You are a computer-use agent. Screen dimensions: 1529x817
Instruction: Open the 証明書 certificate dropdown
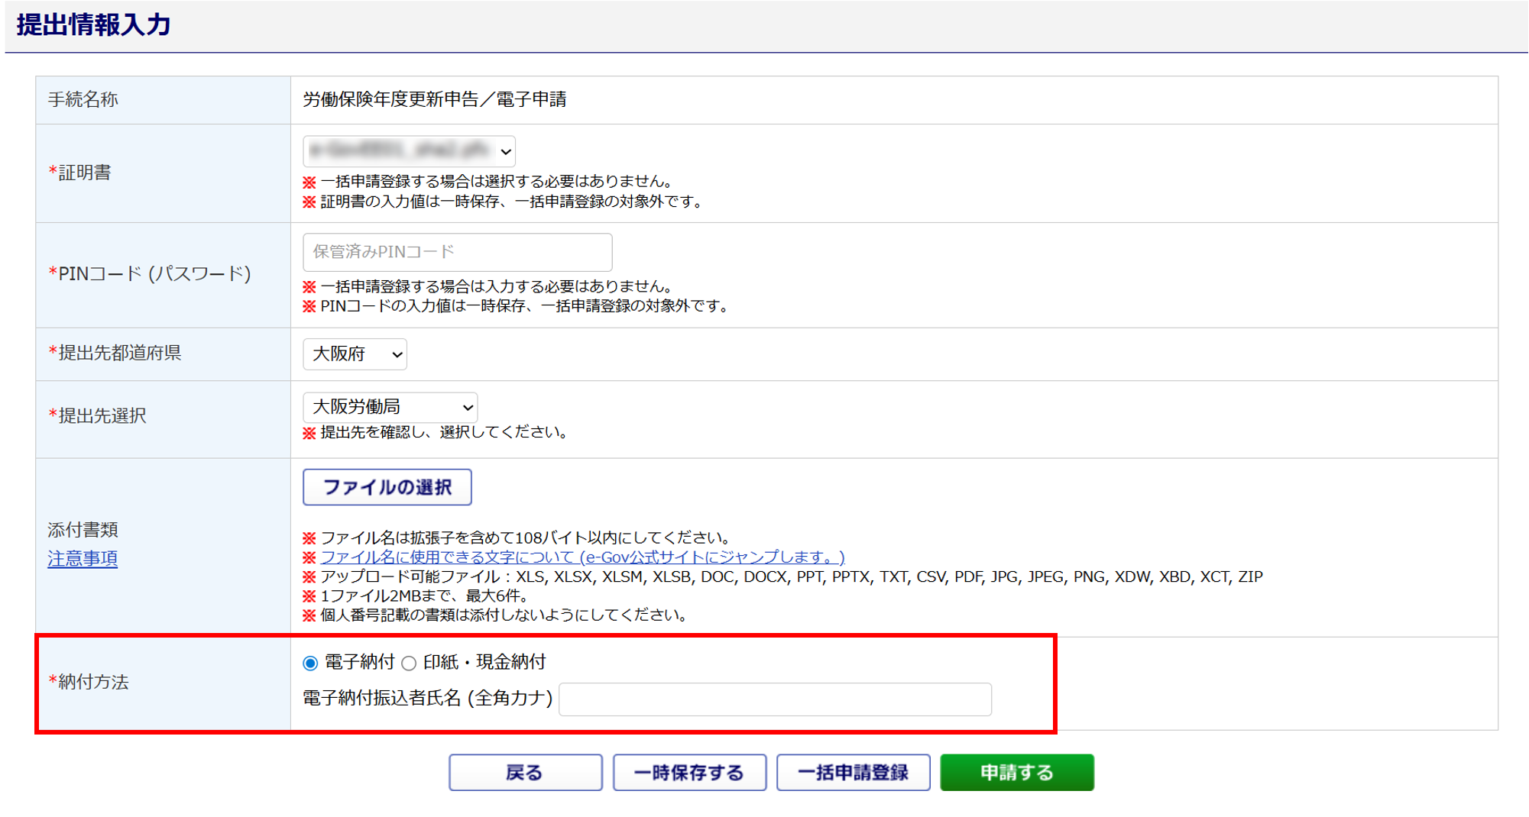[x=409, y=151]
